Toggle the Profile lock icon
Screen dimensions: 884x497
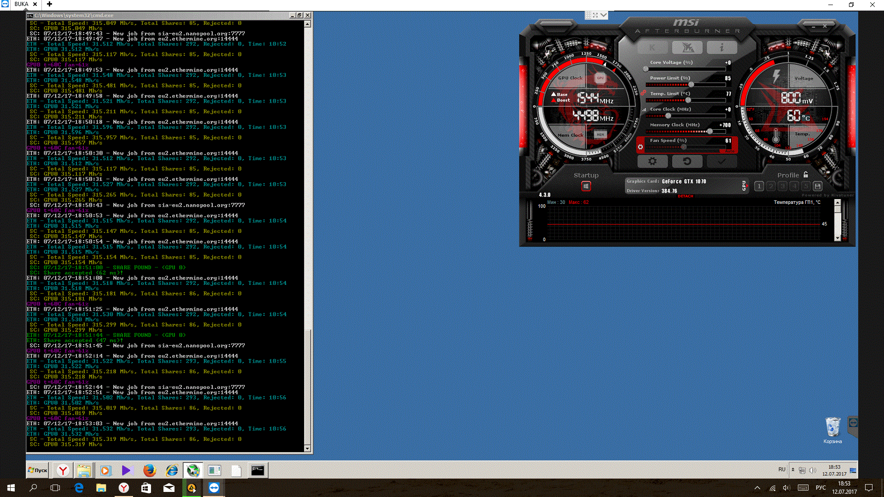pyautogui.click(x=806, y=175)
